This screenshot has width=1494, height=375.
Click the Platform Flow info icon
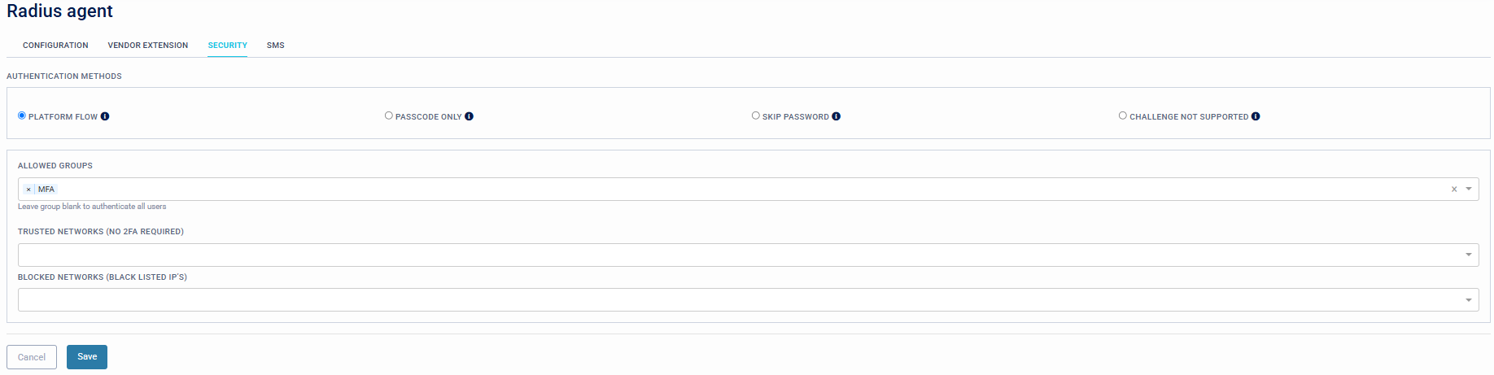pos(105,116)
